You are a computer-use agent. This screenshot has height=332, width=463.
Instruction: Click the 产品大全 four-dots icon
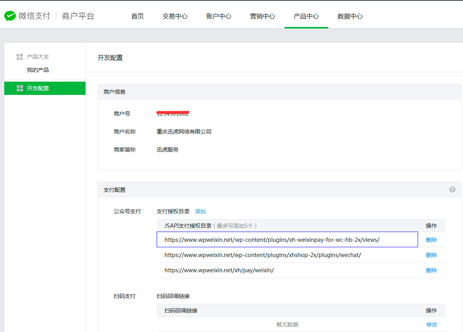[x=20, y=57]
